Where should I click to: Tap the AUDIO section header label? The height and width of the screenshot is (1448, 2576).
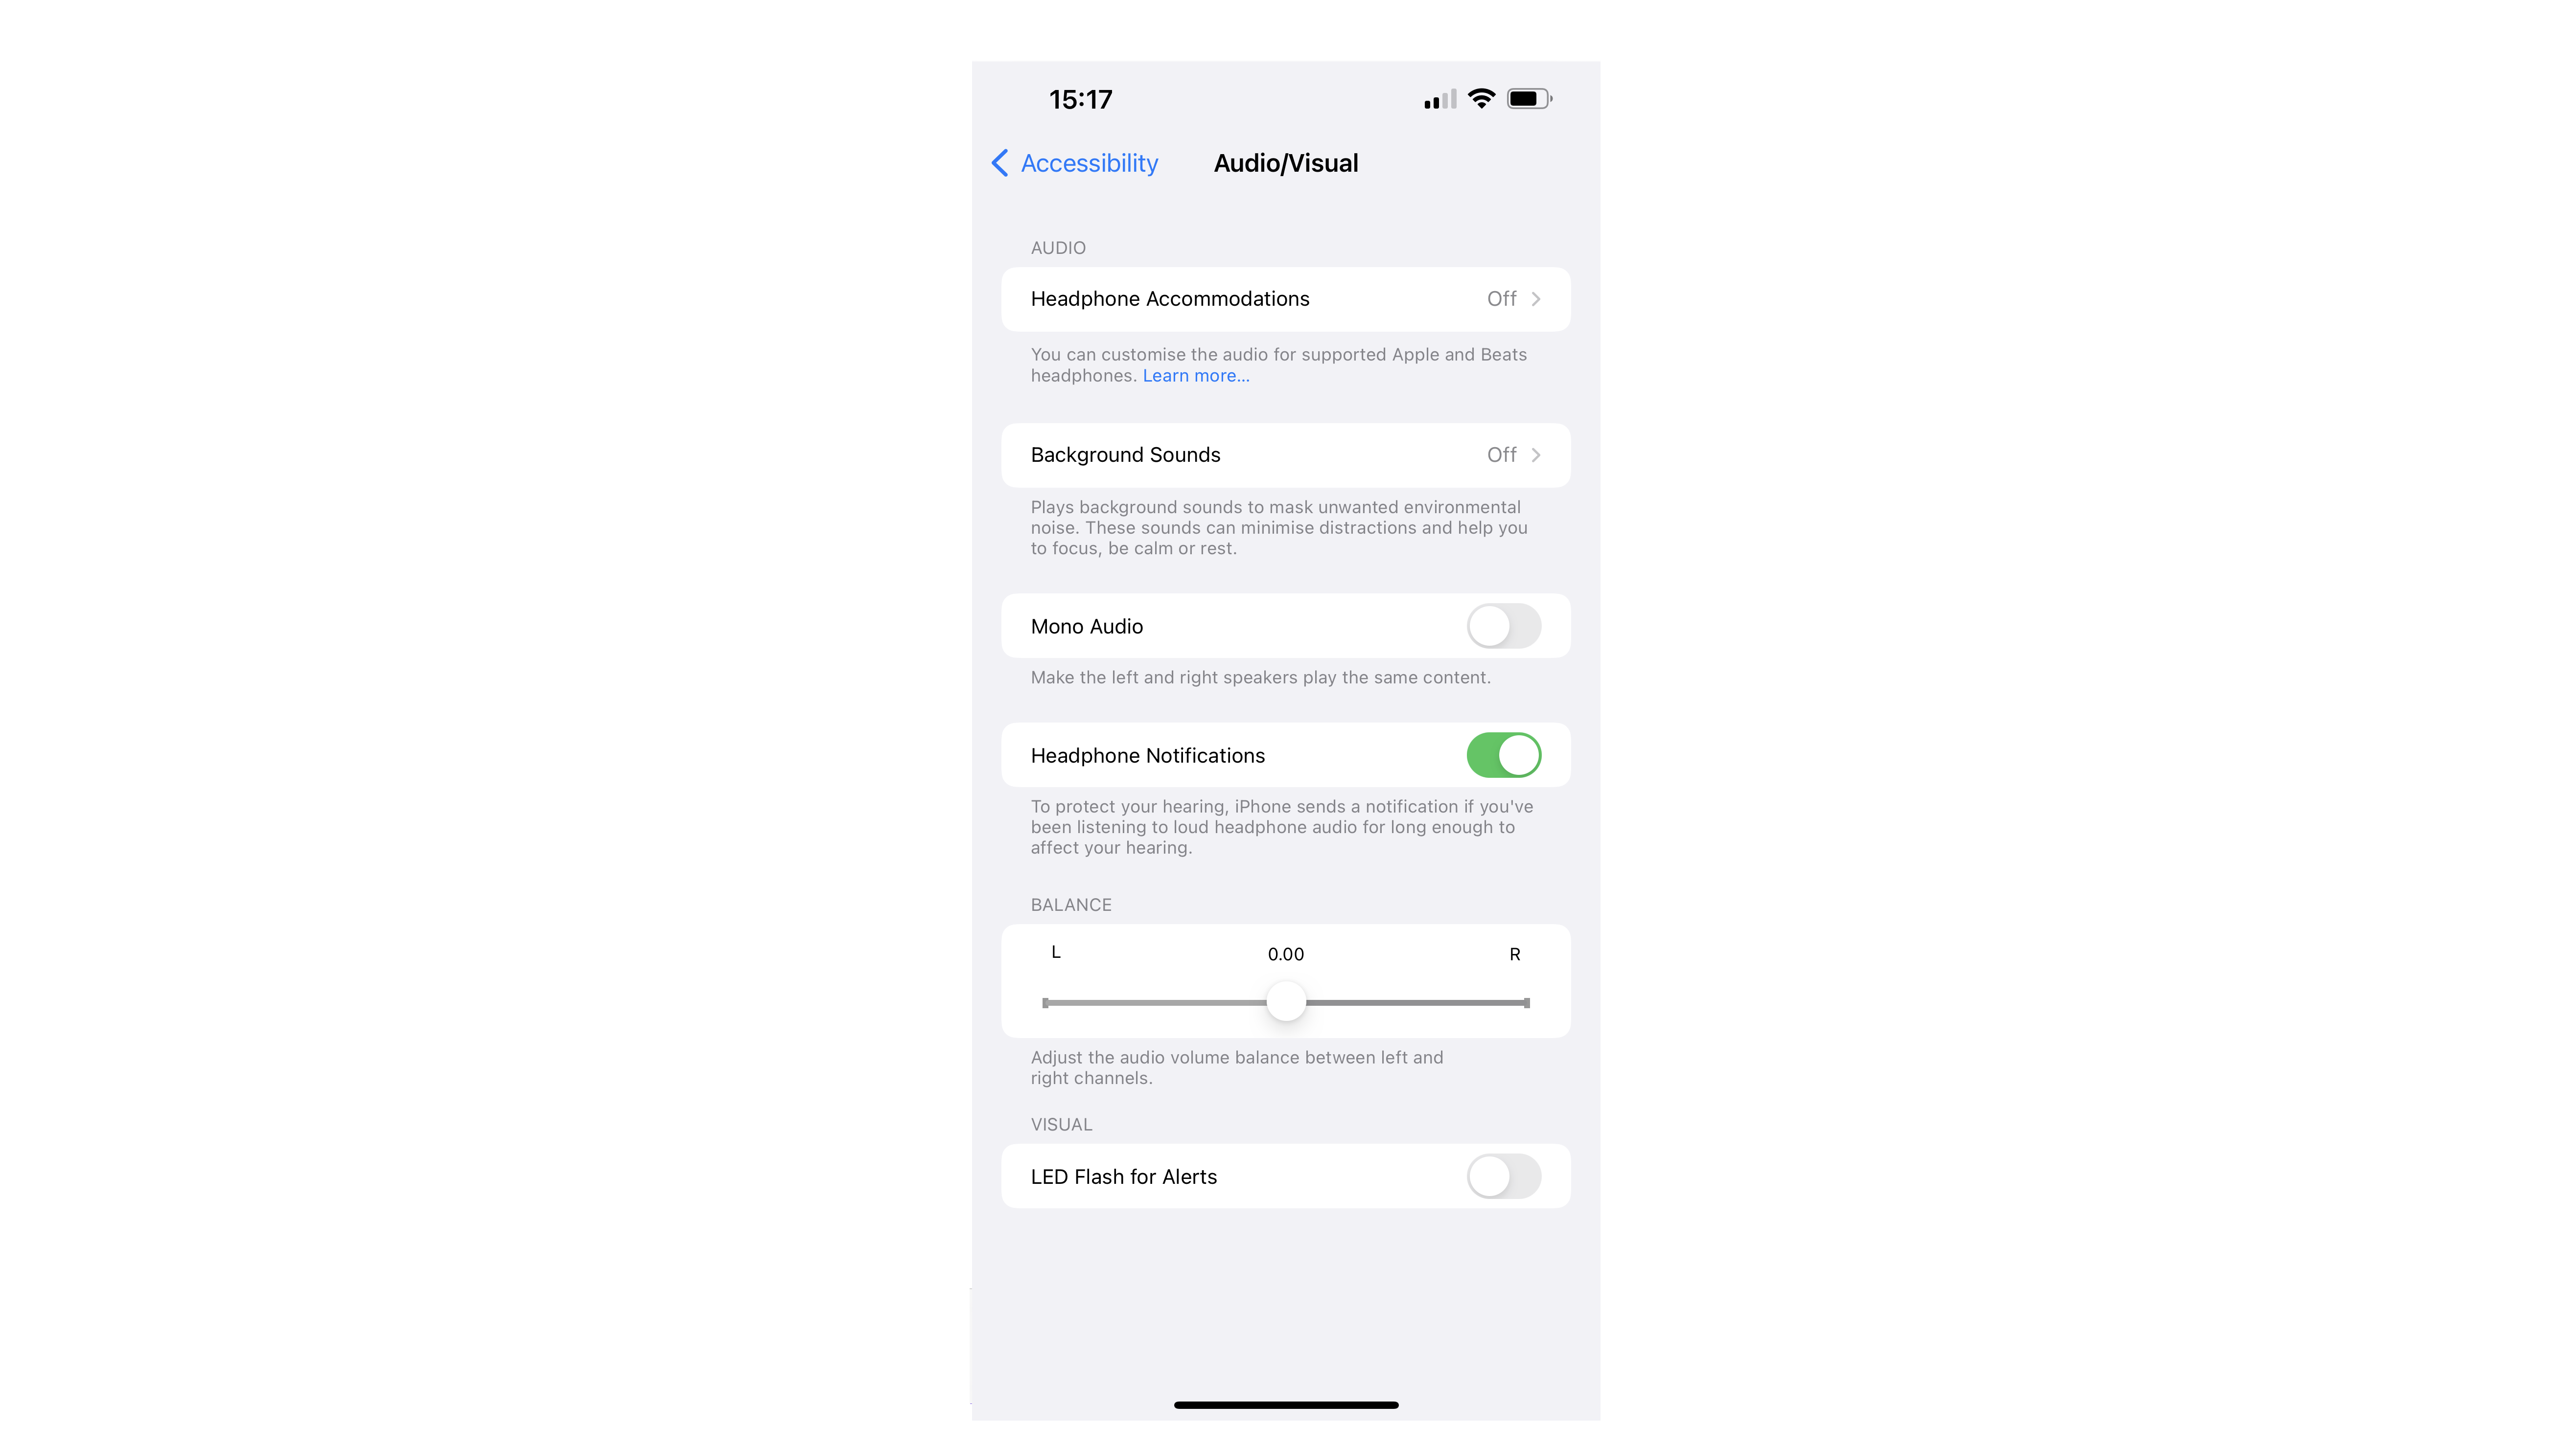(x=1056, y=246)
